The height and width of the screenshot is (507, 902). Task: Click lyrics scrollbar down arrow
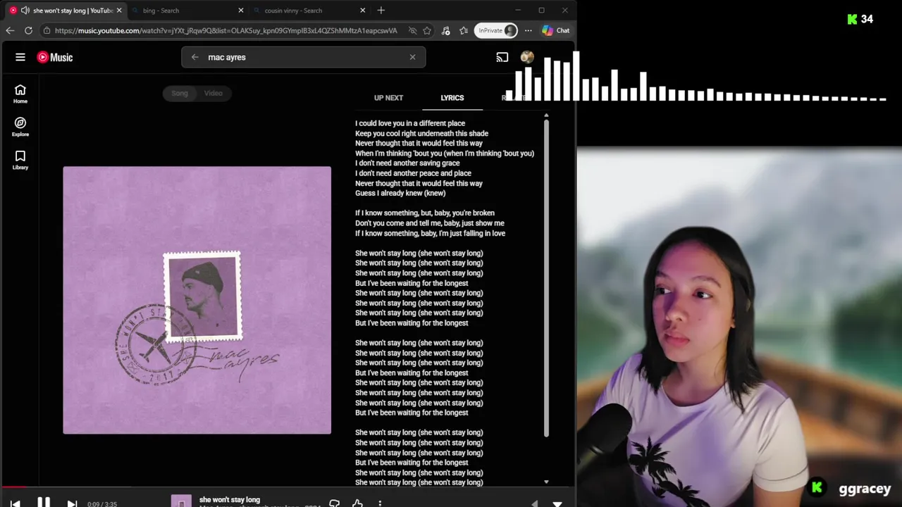[546, 482]
